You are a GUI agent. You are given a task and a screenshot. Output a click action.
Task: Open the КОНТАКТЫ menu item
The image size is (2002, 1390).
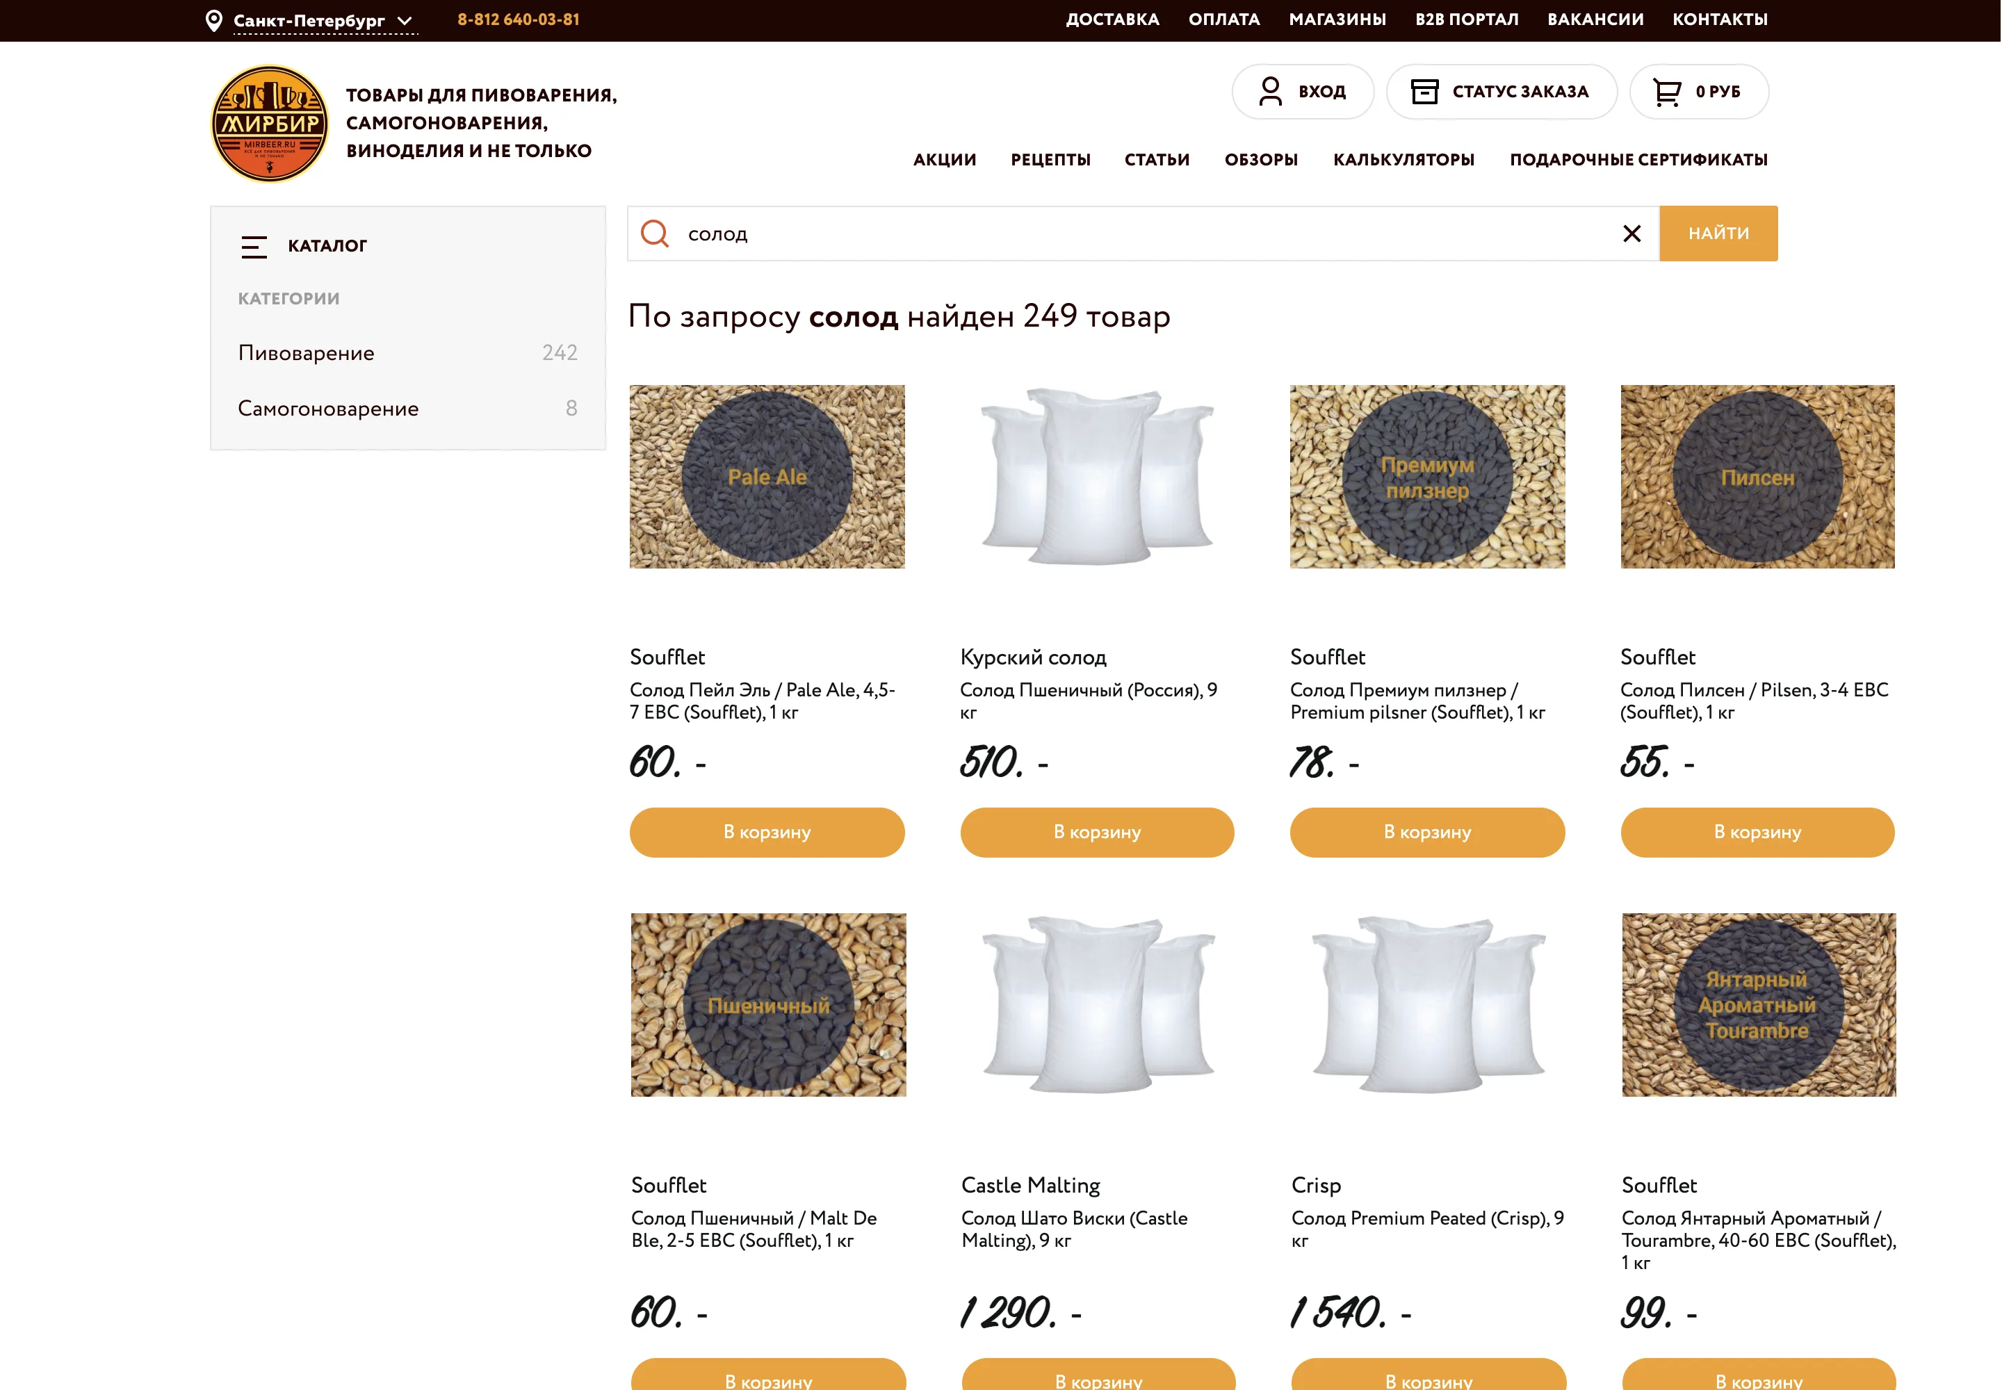1720,18
